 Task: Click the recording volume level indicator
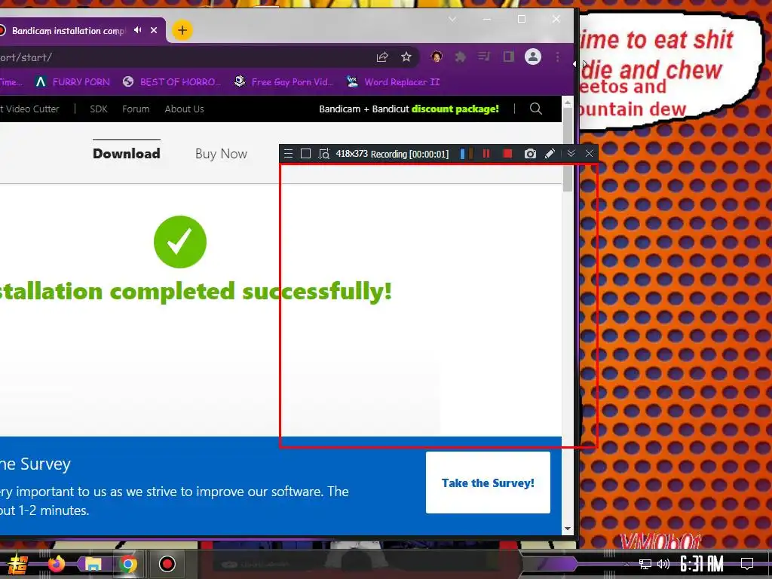466,154
